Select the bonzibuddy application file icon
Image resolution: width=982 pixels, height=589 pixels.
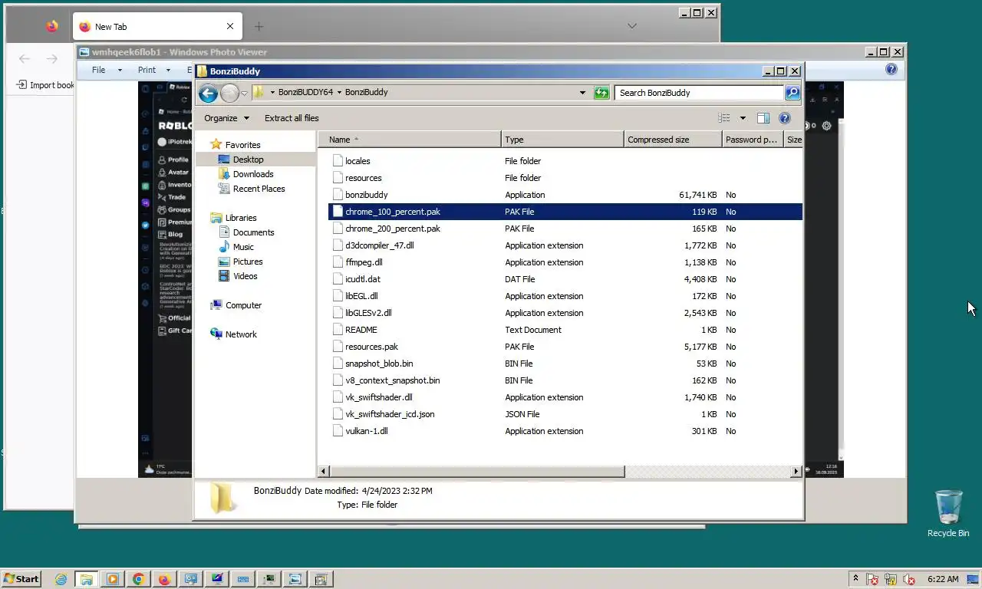coord(338,195)
